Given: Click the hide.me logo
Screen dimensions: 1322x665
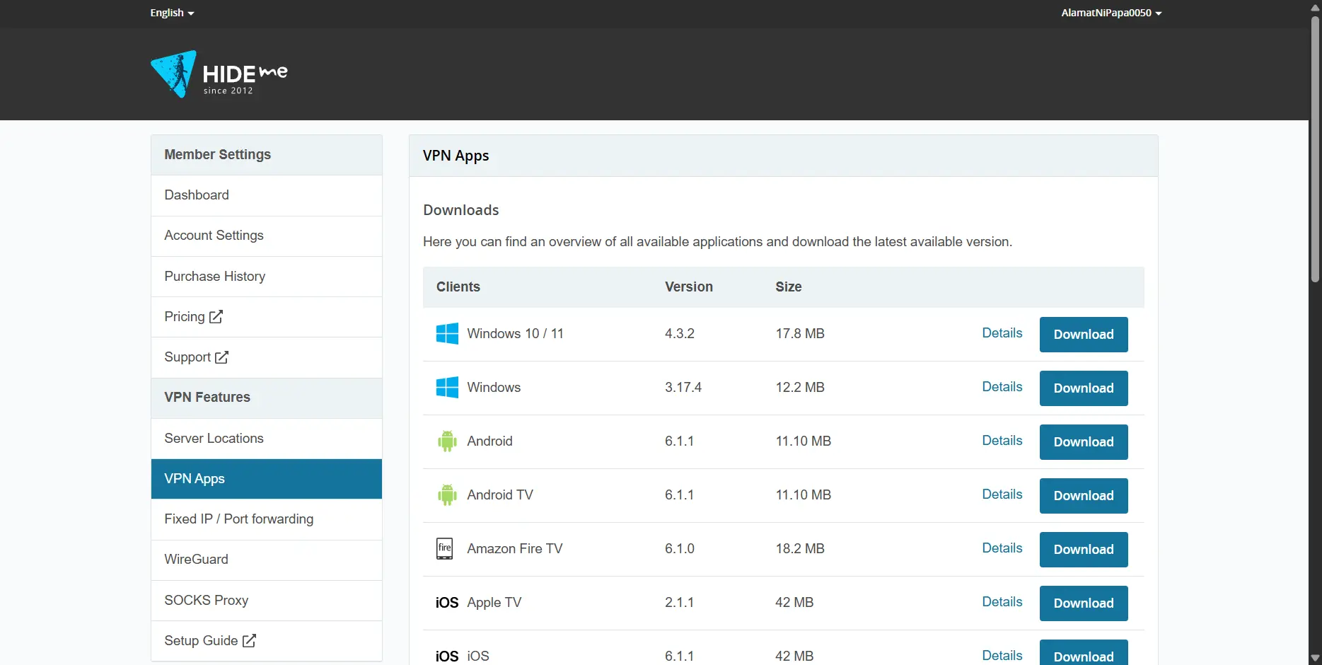Looking at the screenshot, I should pyautogui.click(x=219, y=74).
